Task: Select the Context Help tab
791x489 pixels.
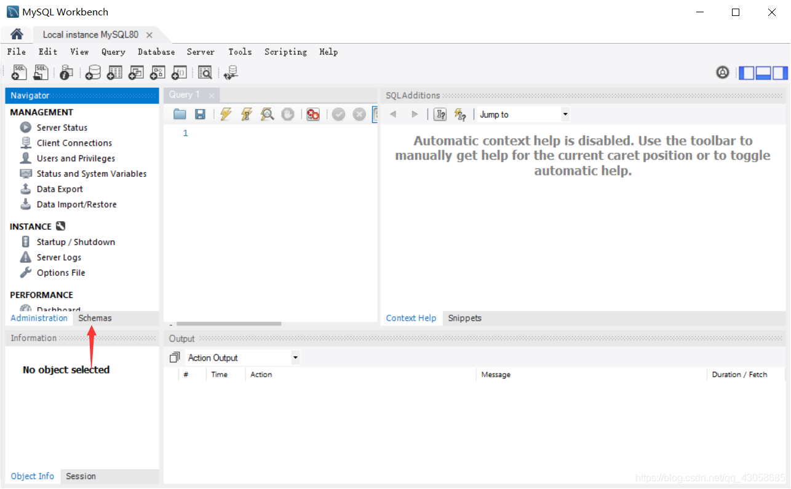Action: click(x=411, y=318)
